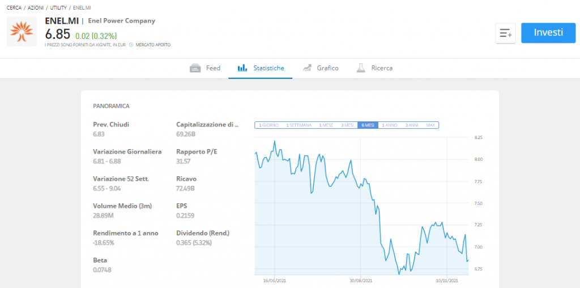Screen dimensions: 580x288
Task: Click Variazione 52 Sett. value 6.55 - 9.04
Action: tap(107, 189)
